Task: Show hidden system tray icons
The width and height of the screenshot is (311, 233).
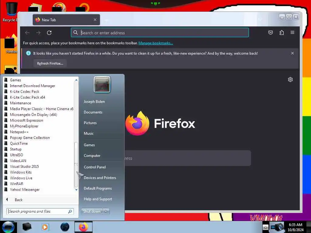Action: tap(265, 227)
